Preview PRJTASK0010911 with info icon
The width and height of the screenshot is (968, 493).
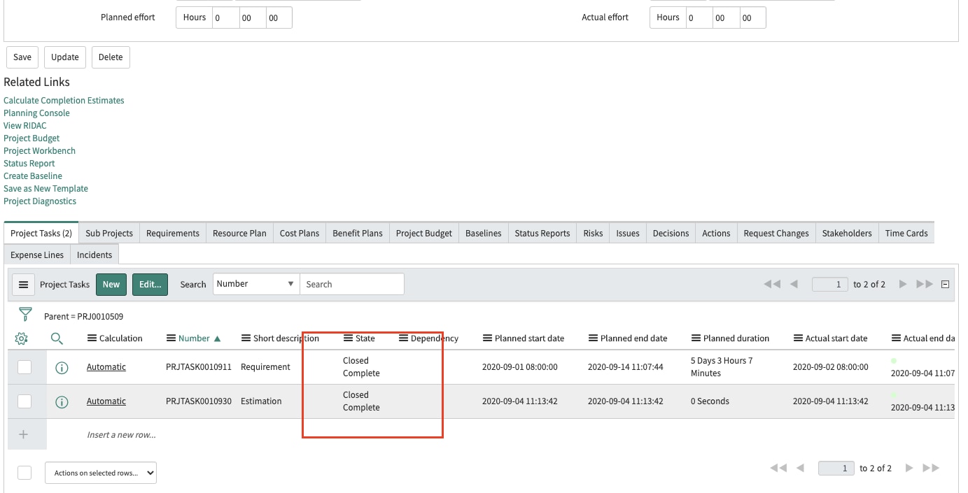pyautogui.click(x=62, y=367)
